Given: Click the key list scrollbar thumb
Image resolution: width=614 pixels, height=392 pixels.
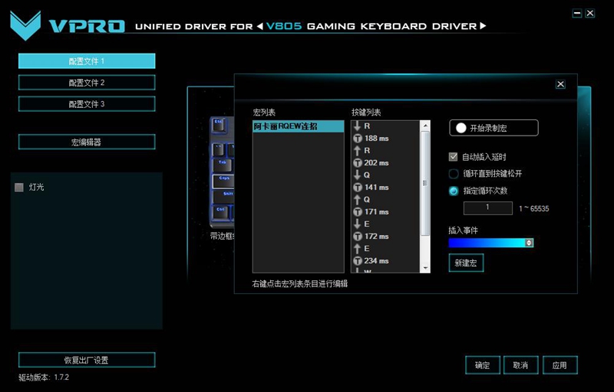Looking at the screenshot, I should coord(425,183).
